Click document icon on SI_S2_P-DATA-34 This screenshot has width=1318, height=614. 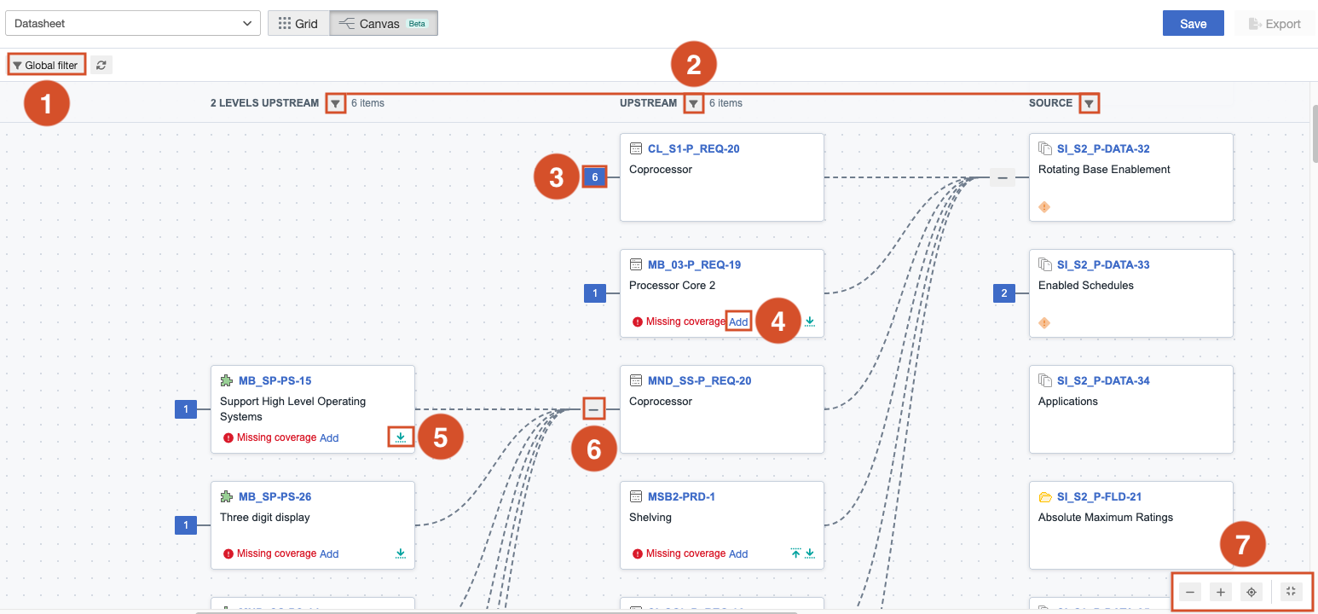1045,380
